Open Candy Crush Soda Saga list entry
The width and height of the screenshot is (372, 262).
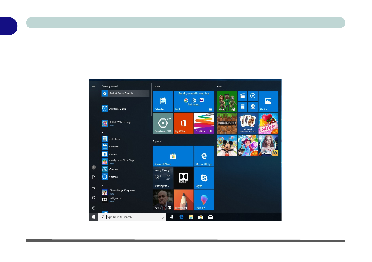click(125, 162)
